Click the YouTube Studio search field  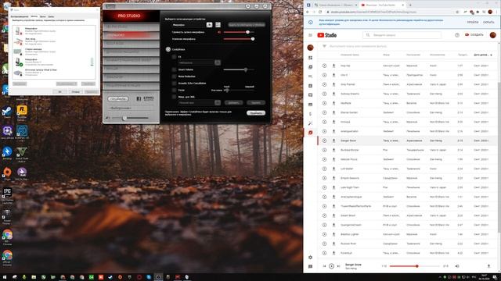coord(402,35)
